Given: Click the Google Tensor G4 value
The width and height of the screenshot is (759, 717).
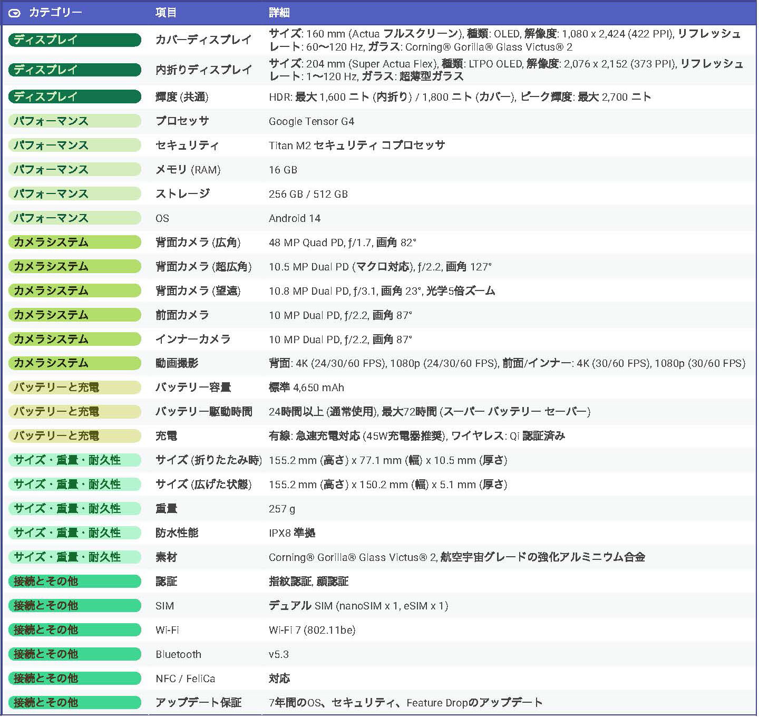Looking at the screenshot, I should tap(312, 121).
